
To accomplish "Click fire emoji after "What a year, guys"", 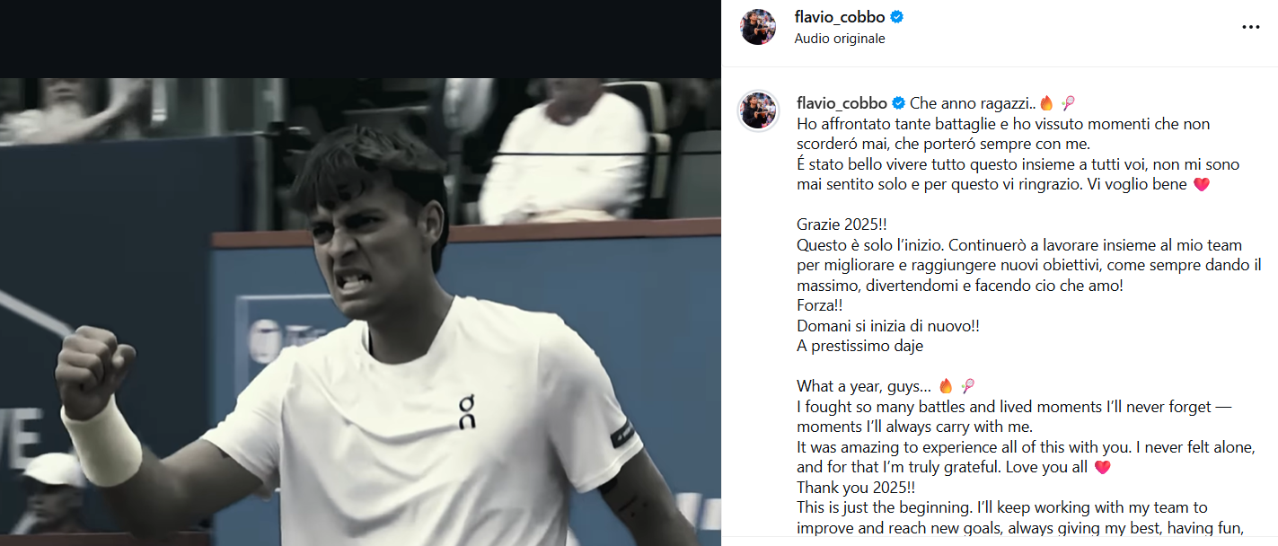I will tap(946, 386).
